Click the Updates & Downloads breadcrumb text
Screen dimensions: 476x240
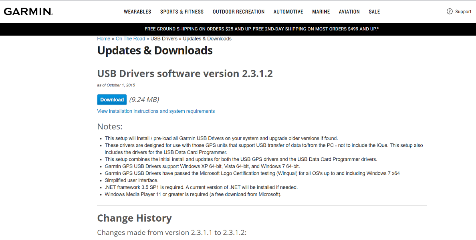pyautogui.click(x=207, y=39)
